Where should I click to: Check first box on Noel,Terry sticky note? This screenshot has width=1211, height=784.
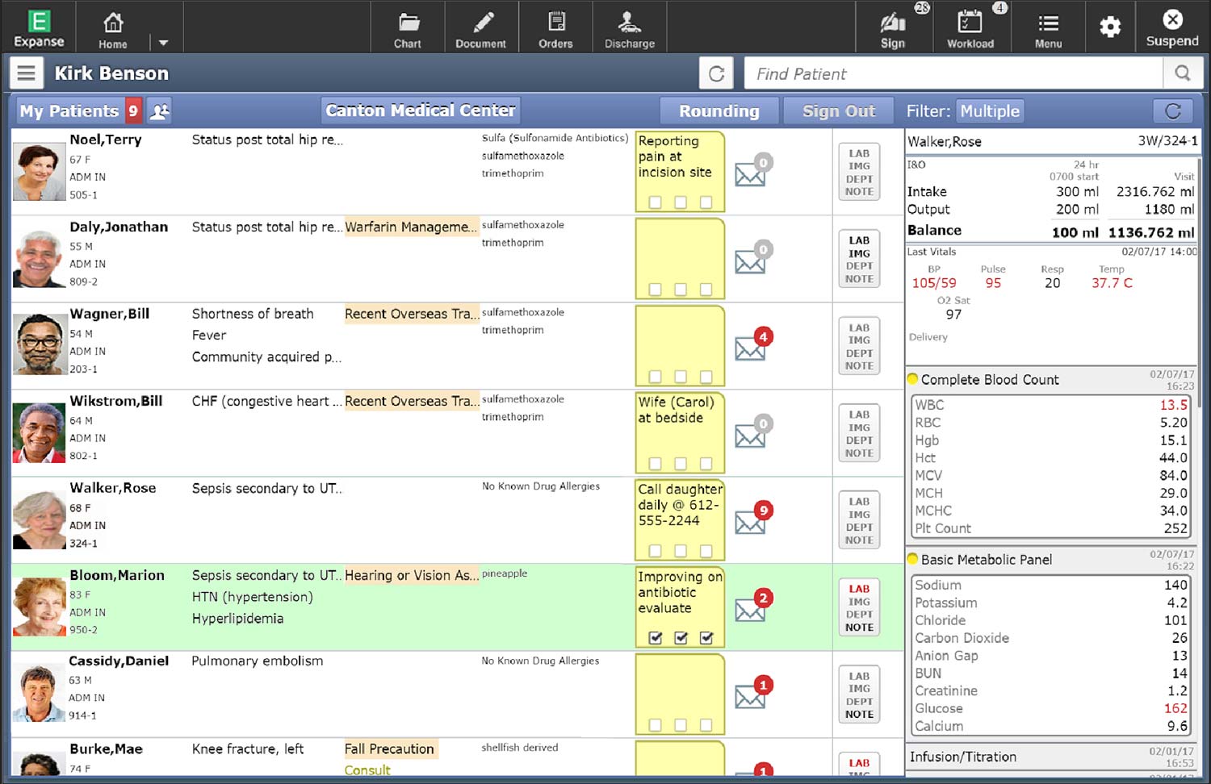click(x=656, y=202)
